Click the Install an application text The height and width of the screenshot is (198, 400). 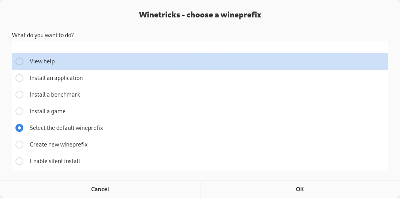[56, 78]
